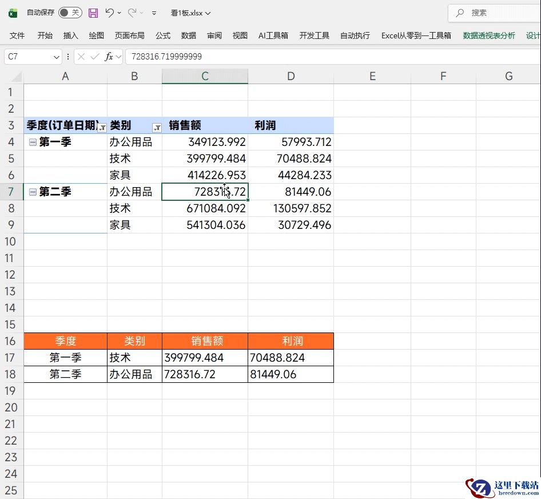Open the 页面布局 ribbon tab
This screenshot has width=541, height=499.
click(129, 35)
